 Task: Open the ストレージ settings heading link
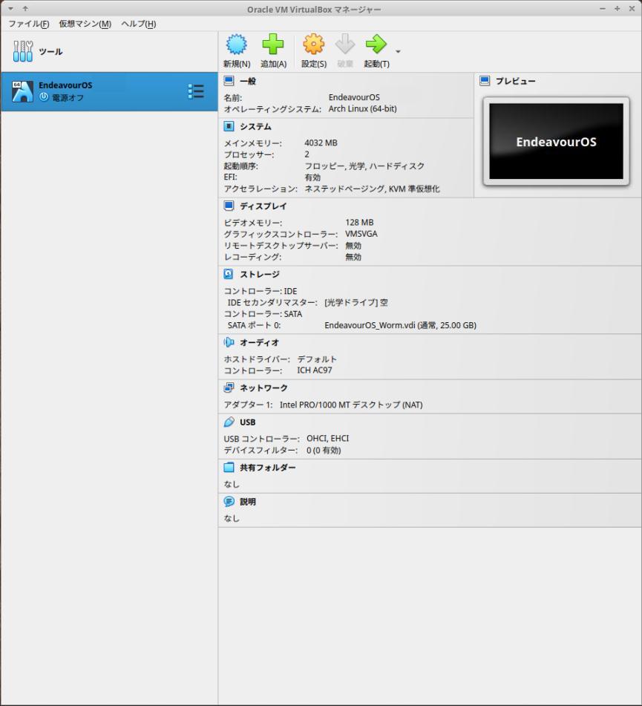click(260, 274)
